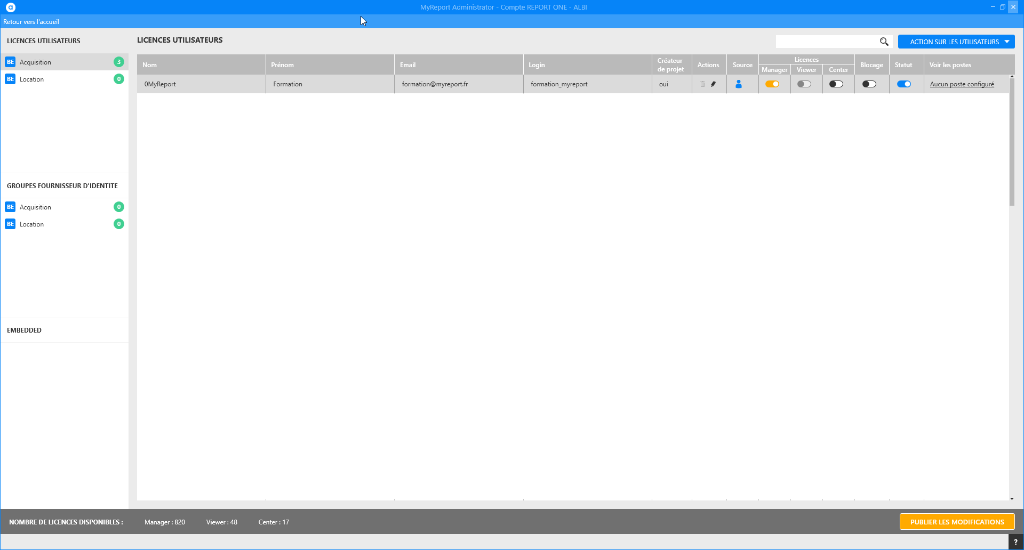The width and height of the screenshot is (1024, 550).
Task: Click the blue user Source icon
Action: pyautogui.click(x=739, y=84)
